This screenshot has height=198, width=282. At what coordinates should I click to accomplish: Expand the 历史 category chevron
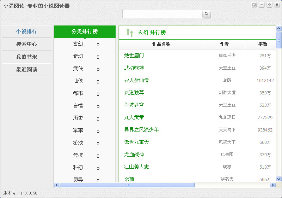(x=98, y=119)
